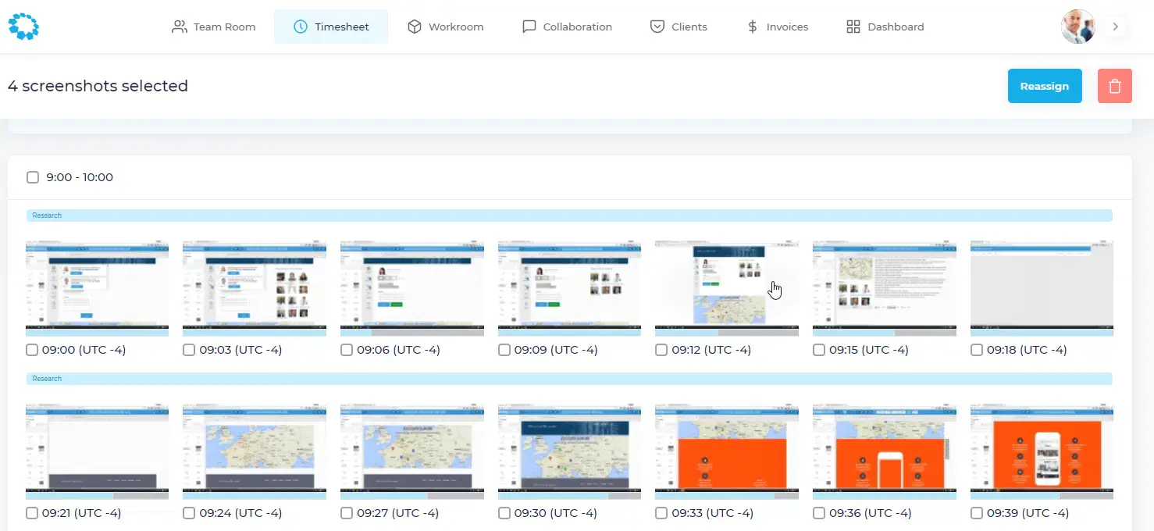
Task: Go to the Clients tab
Action: [x=679, y=27]
